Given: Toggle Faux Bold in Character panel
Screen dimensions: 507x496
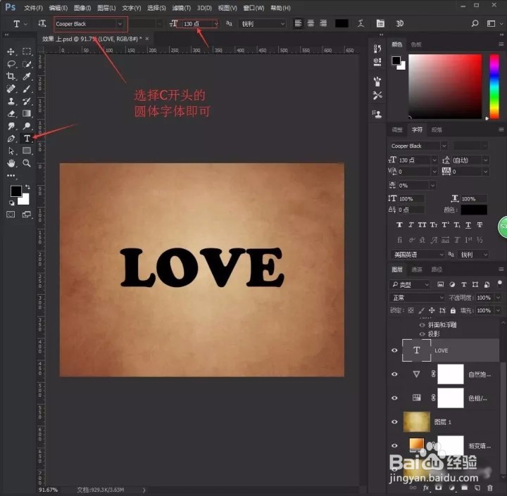Looking at the screenshot, I should point(400,225).
